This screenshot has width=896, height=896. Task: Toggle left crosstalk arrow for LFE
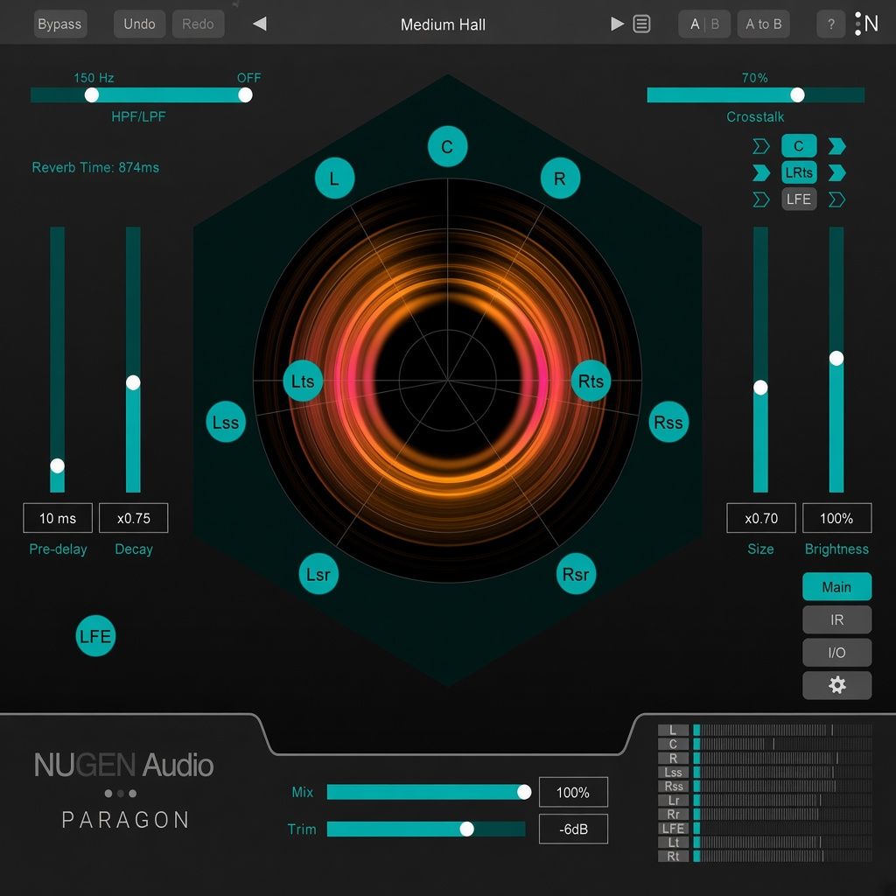(x=761, y=199)
